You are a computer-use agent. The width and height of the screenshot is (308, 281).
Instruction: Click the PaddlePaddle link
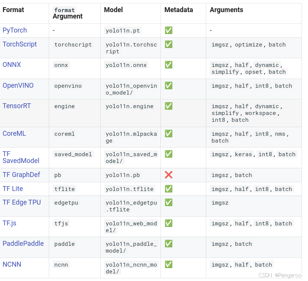click(23, 244)
